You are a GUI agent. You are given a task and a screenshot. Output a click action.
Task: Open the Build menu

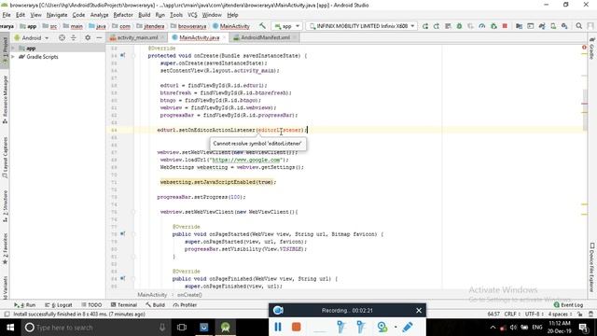tap(144, 15)
